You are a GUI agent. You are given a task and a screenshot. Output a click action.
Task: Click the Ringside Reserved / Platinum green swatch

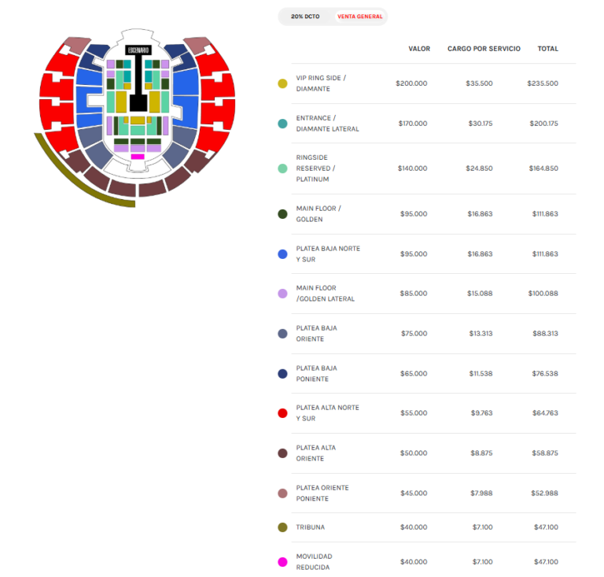282,168
